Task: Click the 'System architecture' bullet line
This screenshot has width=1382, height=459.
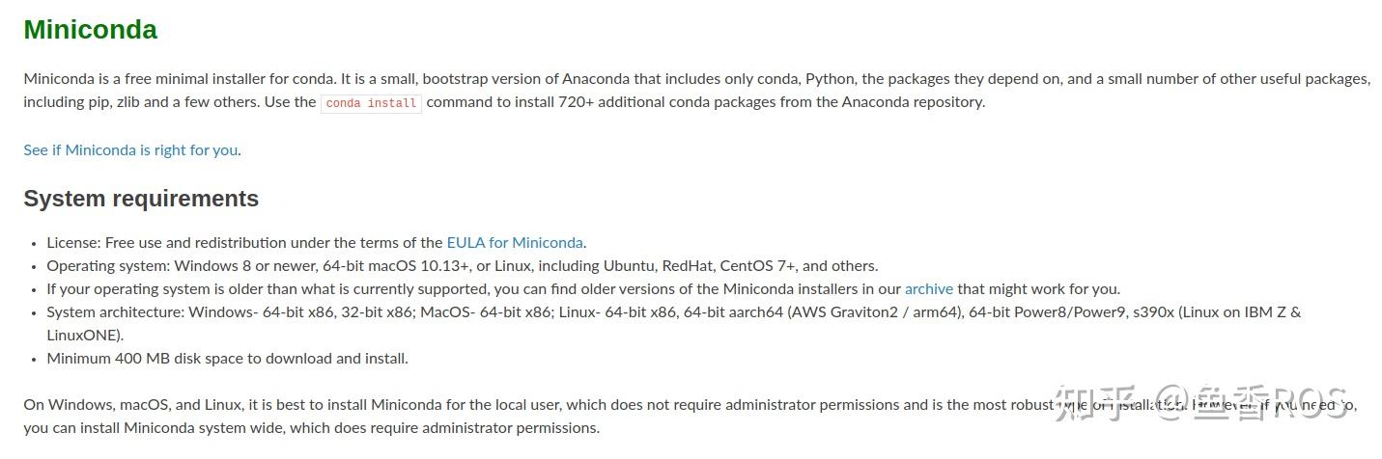Action: [116, 312]
